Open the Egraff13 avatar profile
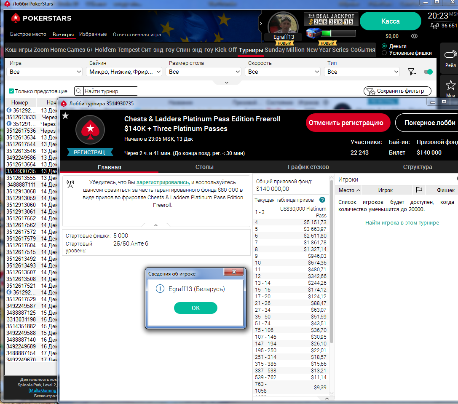 pyautogui.click(x=283, y=24)
